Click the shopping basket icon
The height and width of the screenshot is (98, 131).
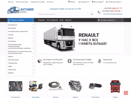tap(99, 20)
